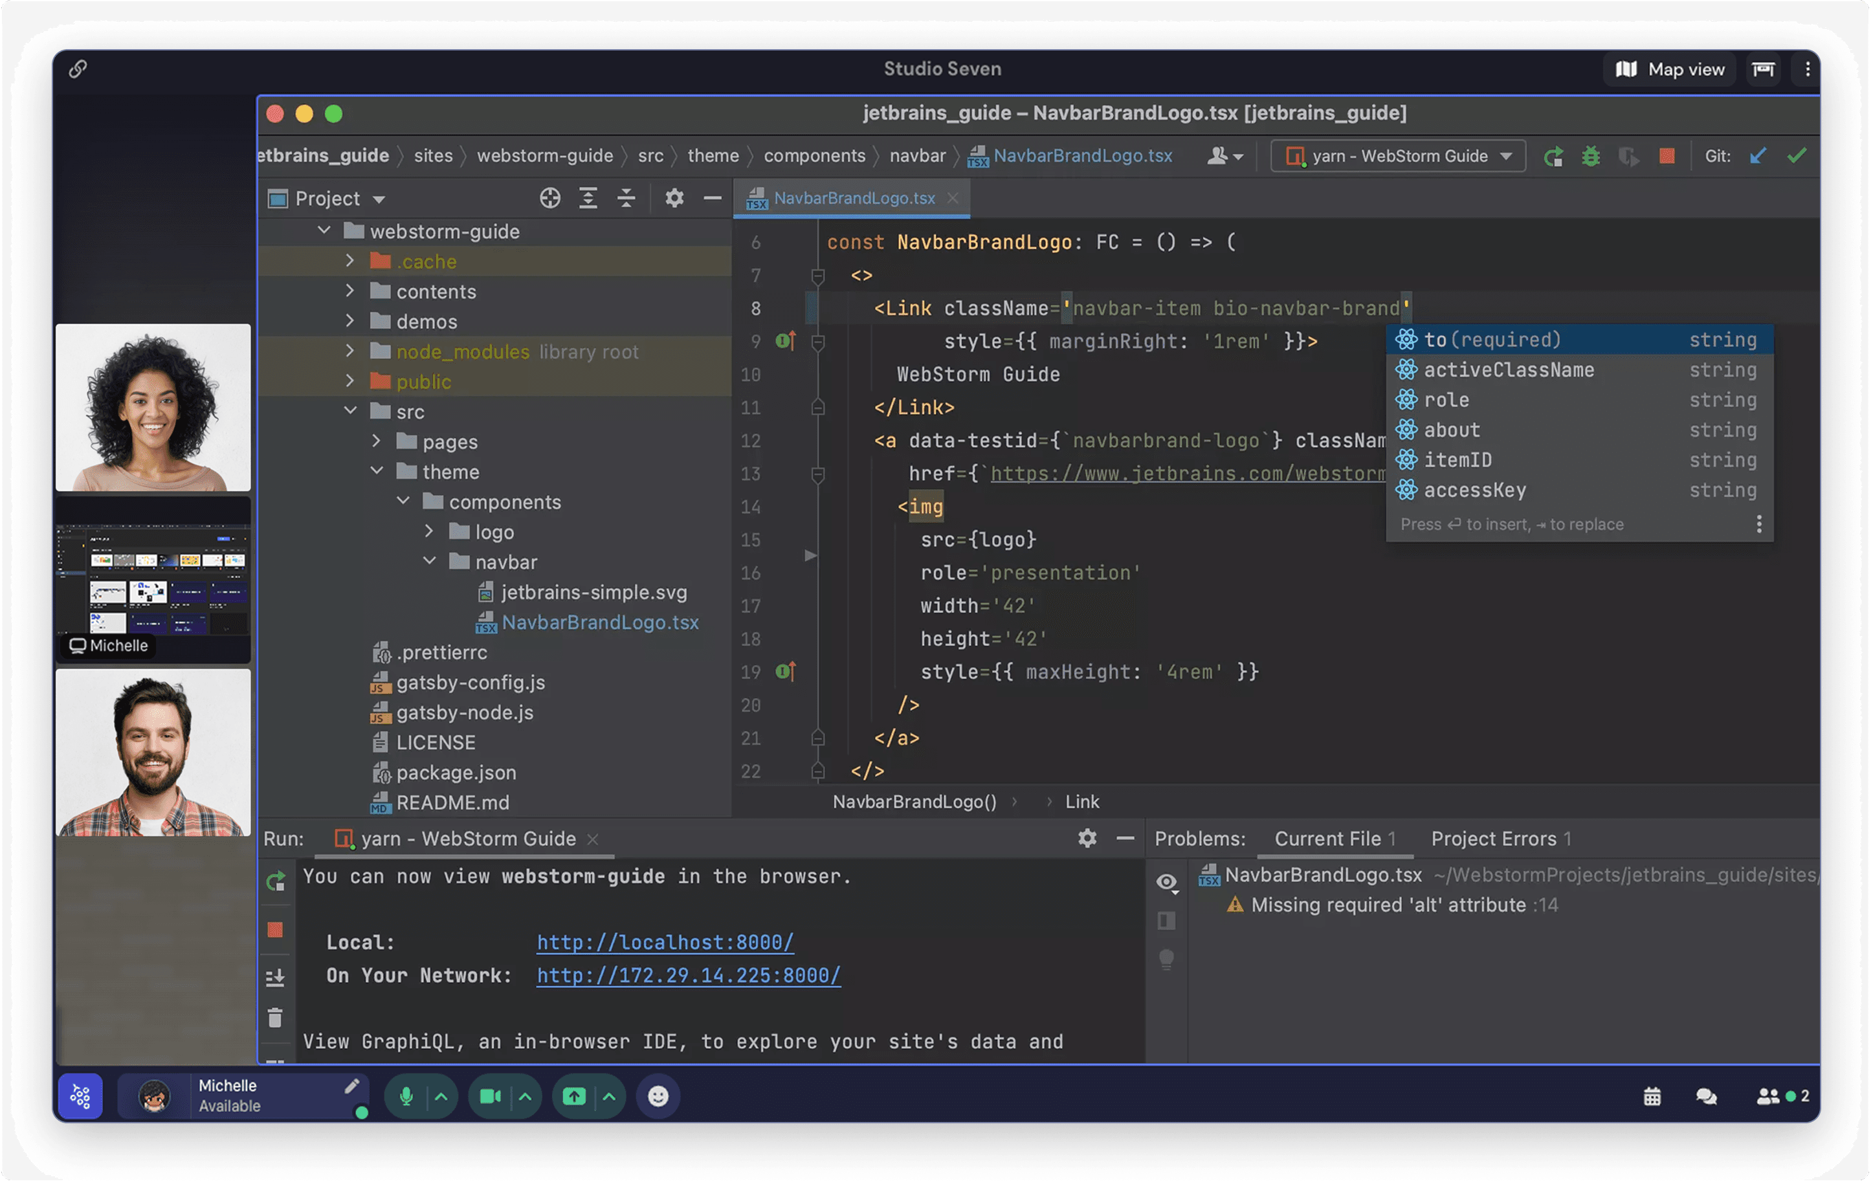Close the NavbarBrandLogo.tsx editor tab
This screenshot has height=1188, width=1873.
coord(953,199)
